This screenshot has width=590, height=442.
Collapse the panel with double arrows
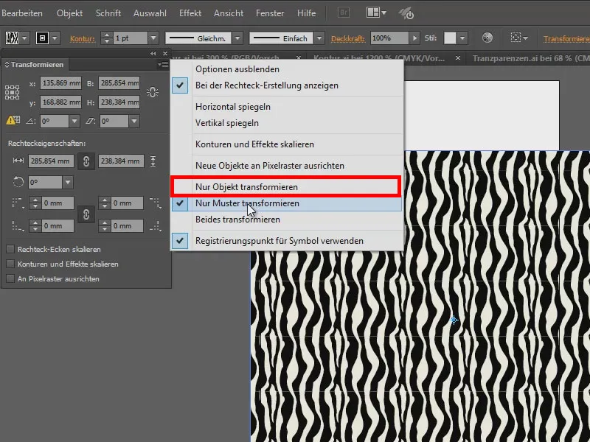[x=153, y=53]
